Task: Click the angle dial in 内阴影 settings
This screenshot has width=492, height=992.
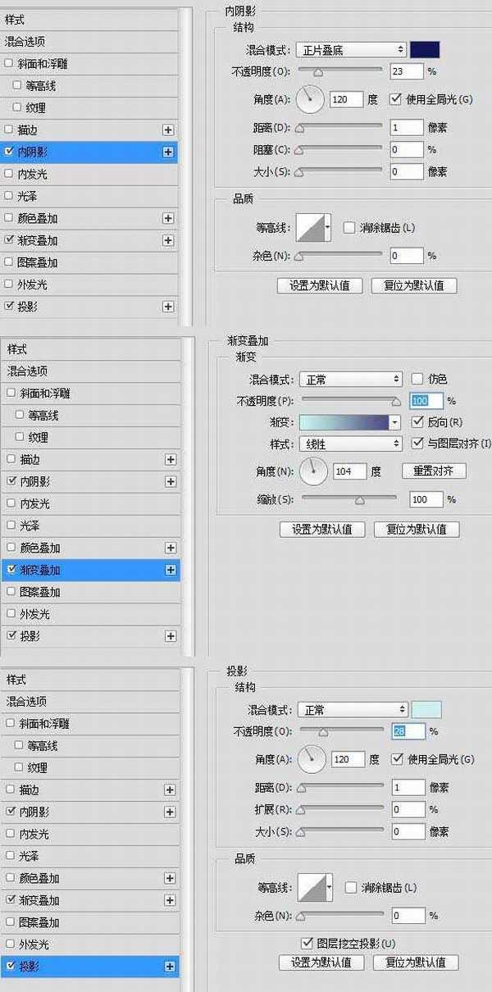Action: (x=310, y=100)
